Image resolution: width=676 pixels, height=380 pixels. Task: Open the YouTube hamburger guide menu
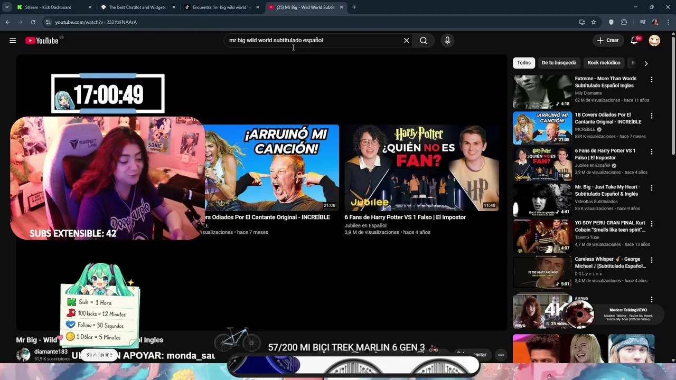tap(13, 41)
